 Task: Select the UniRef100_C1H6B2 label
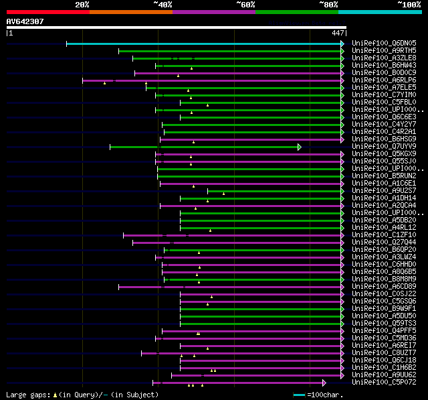384,368
